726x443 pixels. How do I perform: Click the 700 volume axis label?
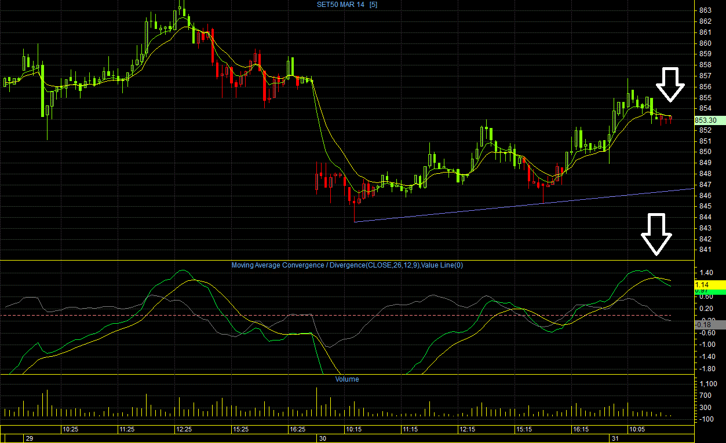(x=706, y=395)
